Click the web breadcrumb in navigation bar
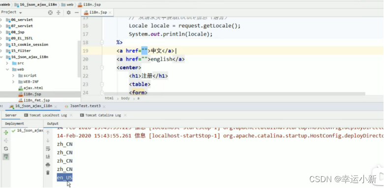The height and width of the screenshot is (188, 384). [x=67, y=4]
